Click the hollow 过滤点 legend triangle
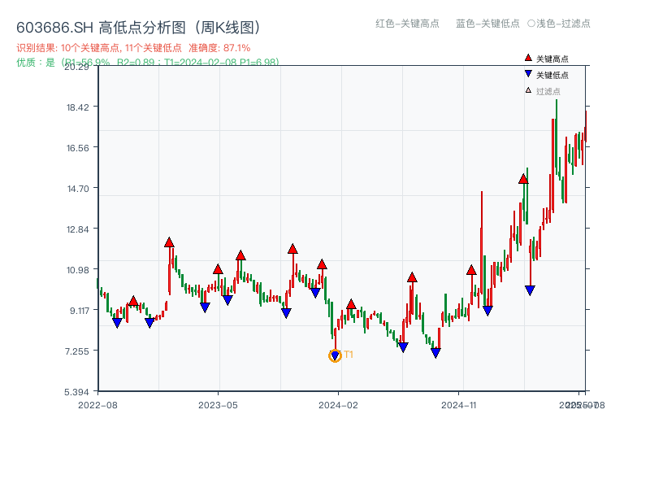The height and width of the screenshot is (488, 650). [x=528, y=90]
